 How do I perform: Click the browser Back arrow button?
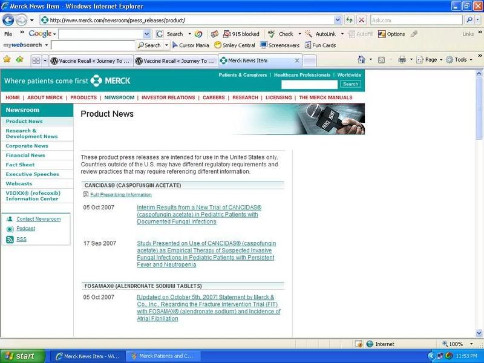pyautogui.click(x=8, y=21)
